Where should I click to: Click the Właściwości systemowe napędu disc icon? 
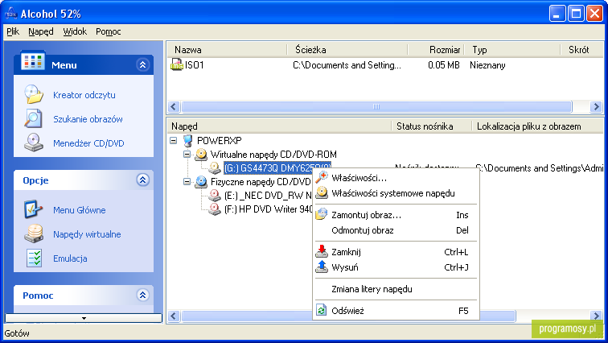click(x=322, y=192)
